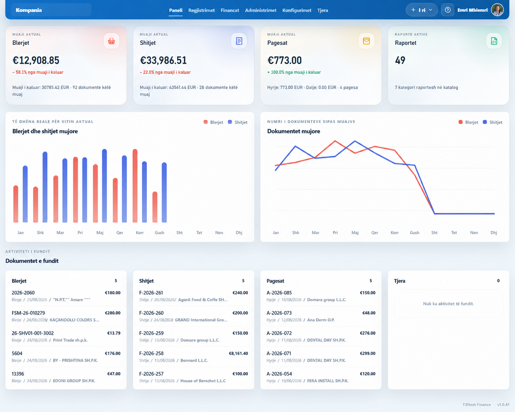The image size is (515, 412).
Task: Click 'KAÇANDOLLI COLORS S...' supplier name
Action: pyautogui.click(x=75, y=320)
